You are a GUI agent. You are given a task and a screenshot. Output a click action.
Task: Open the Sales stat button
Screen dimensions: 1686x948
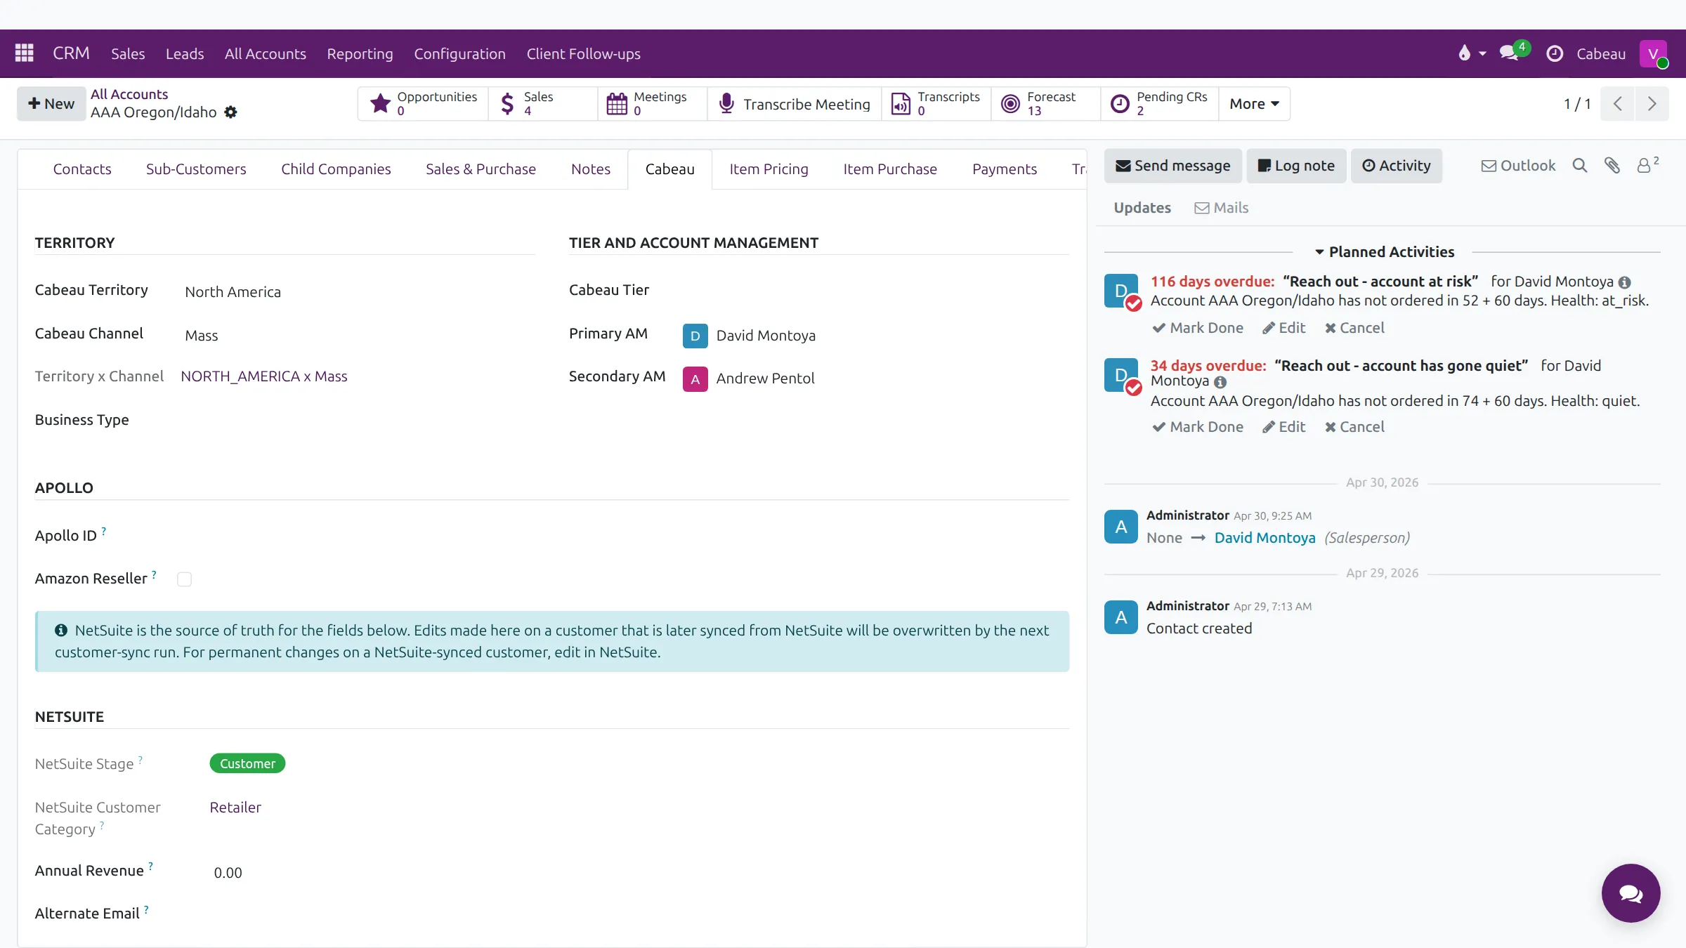coord(543,104)
